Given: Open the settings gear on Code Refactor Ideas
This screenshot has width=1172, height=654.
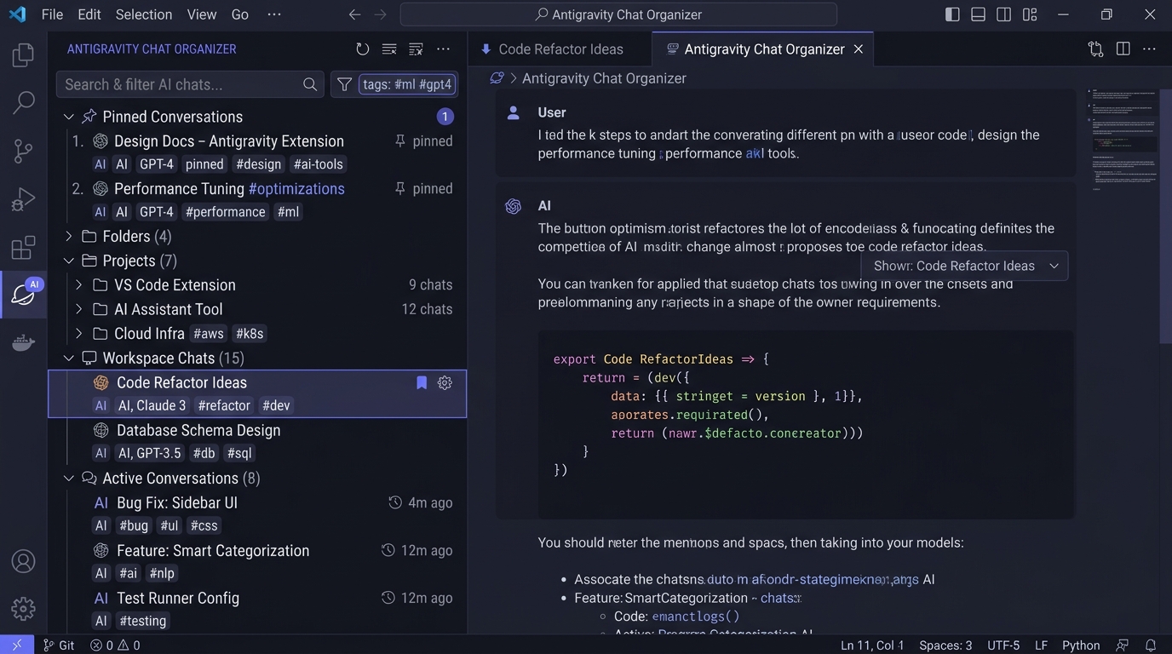Looking at the screenshot, I should (x=445, y=383).
